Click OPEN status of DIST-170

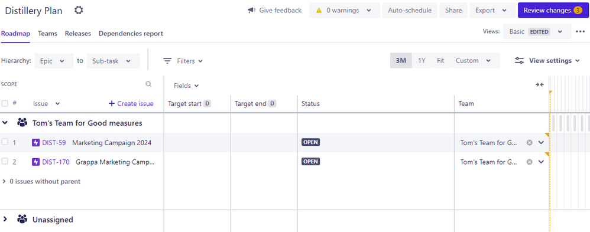pos(310,161)
